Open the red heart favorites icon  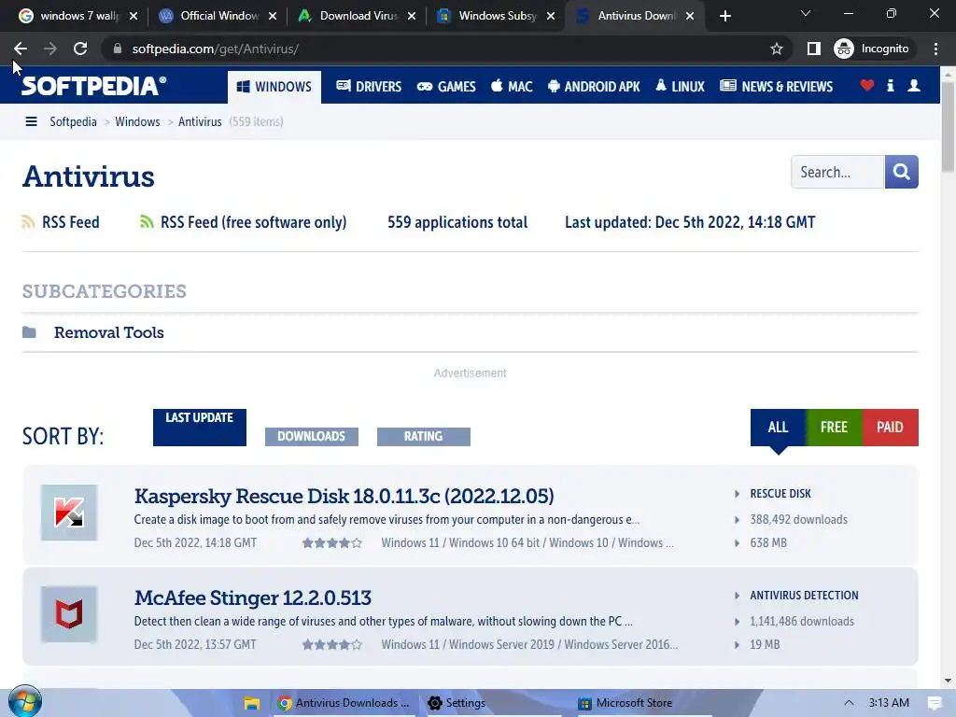coord(866,85)
